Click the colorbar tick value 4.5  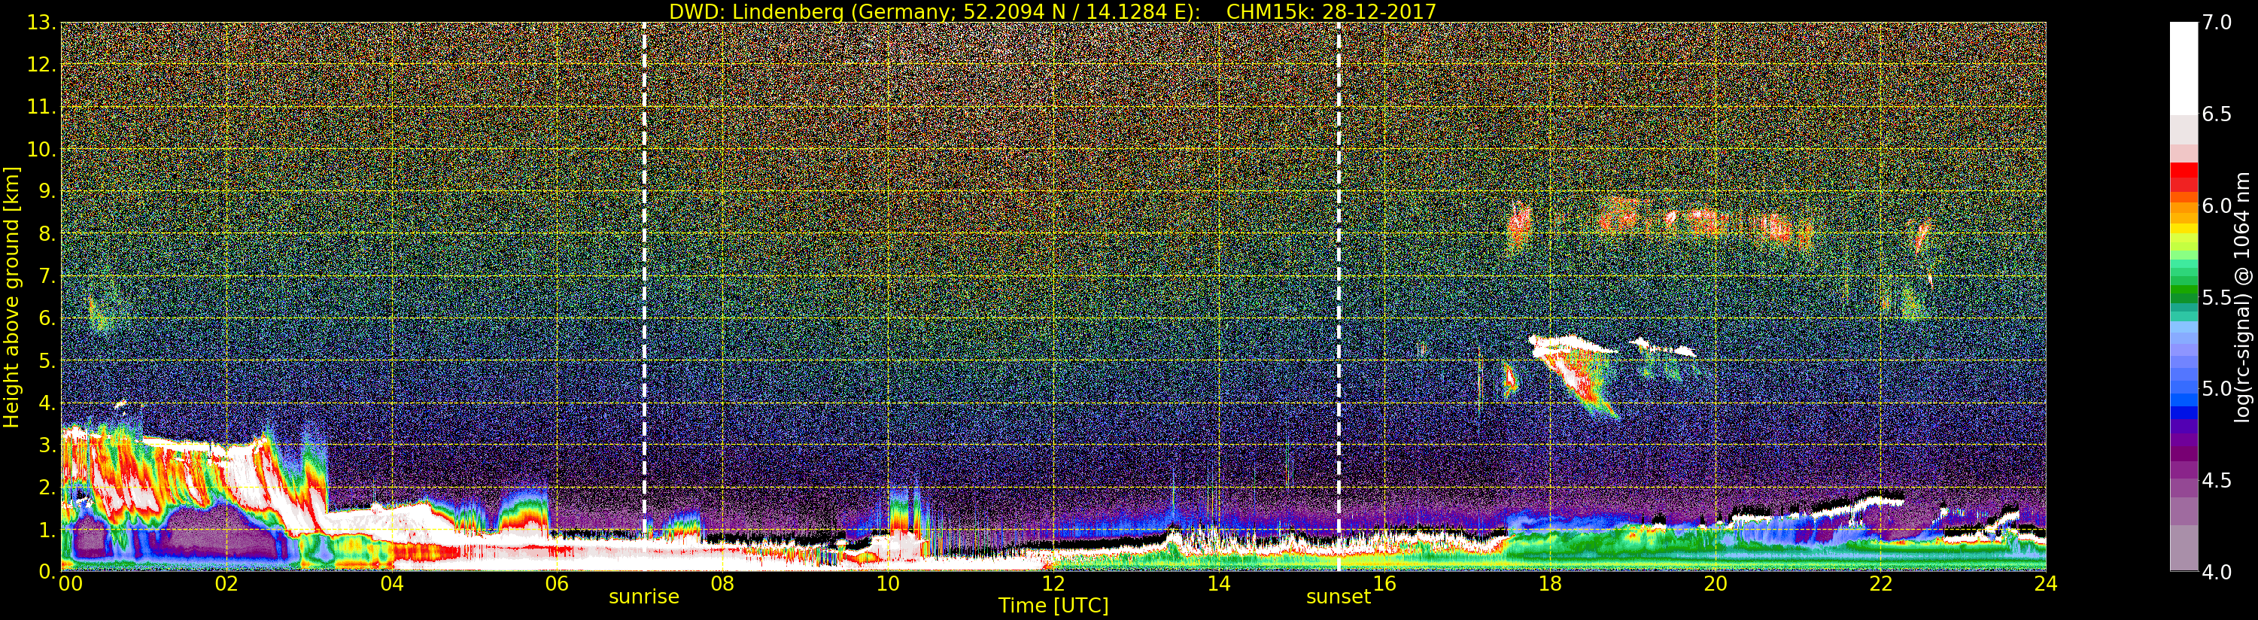2217,480
